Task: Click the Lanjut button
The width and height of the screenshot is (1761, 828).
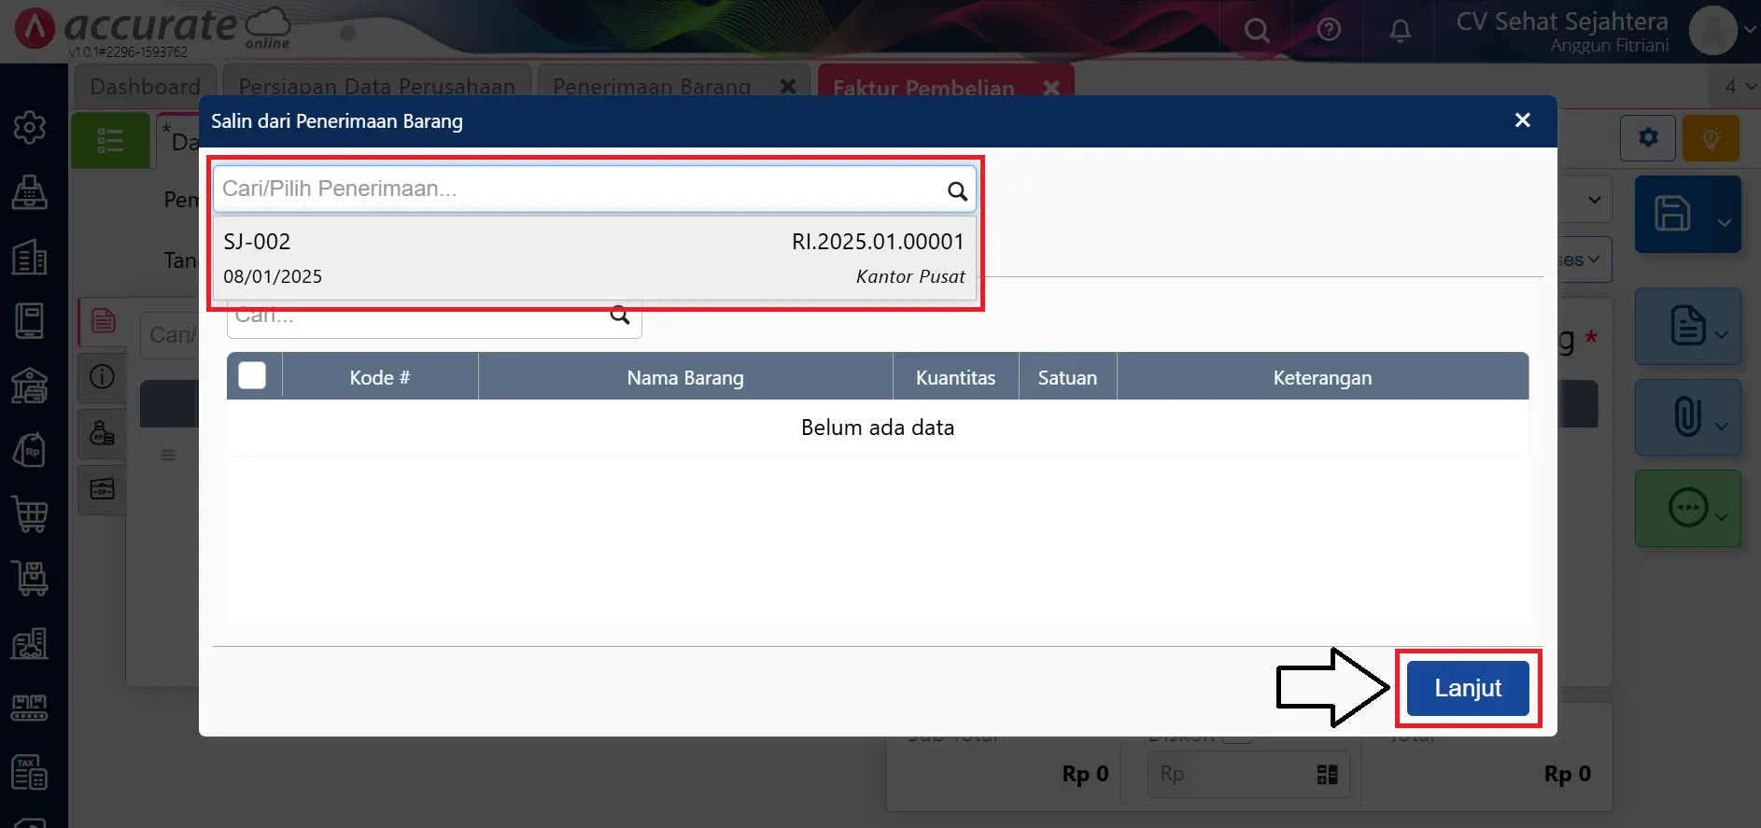Action: [1468, 688]
